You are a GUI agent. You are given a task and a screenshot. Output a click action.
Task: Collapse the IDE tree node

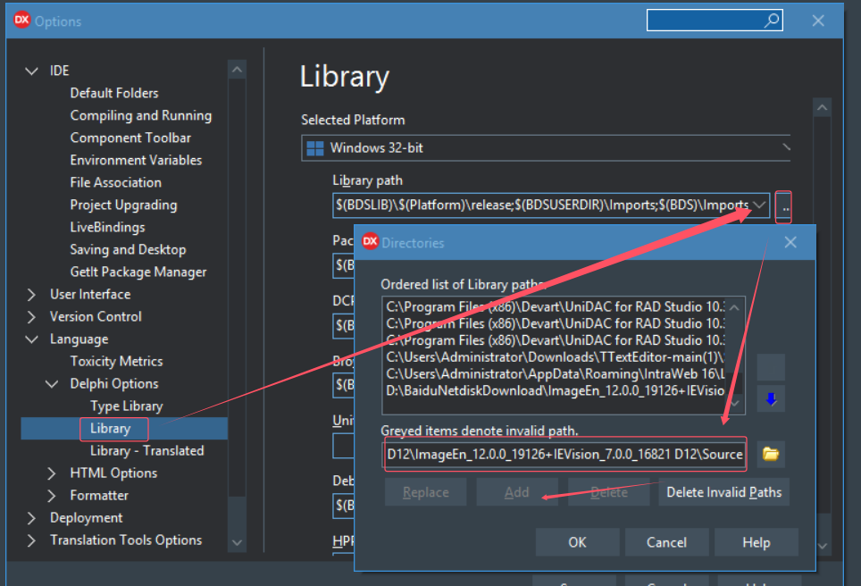pos(32,71)
